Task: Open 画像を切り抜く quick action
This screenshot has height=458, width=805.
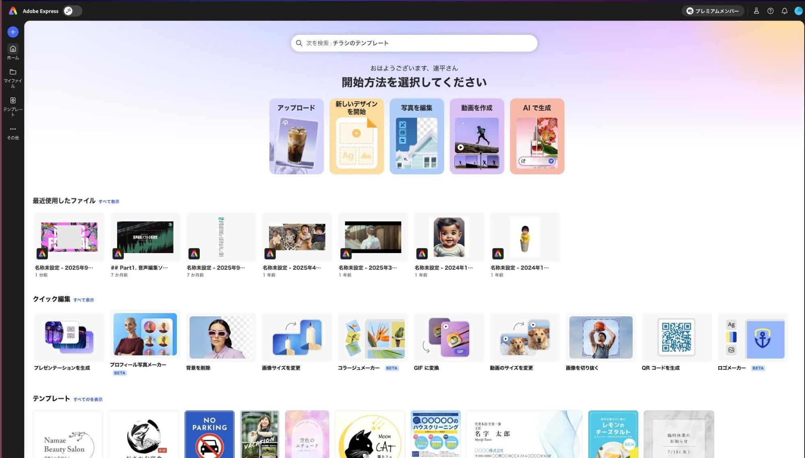Action: (x=601, y=342)
